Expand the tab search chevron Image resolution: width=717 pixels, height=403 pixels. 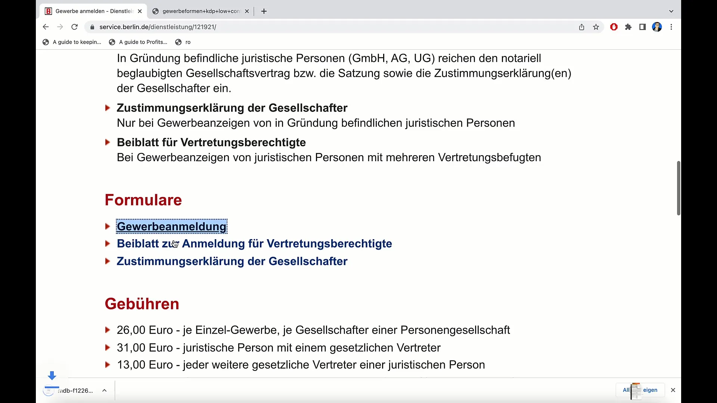pos(671,11)
